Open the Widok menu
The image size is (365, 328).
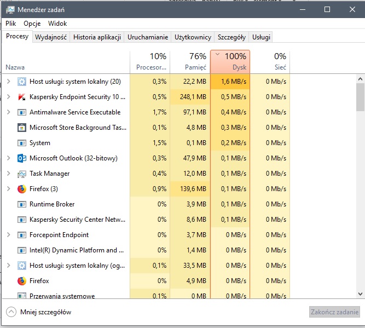[57, 24]
